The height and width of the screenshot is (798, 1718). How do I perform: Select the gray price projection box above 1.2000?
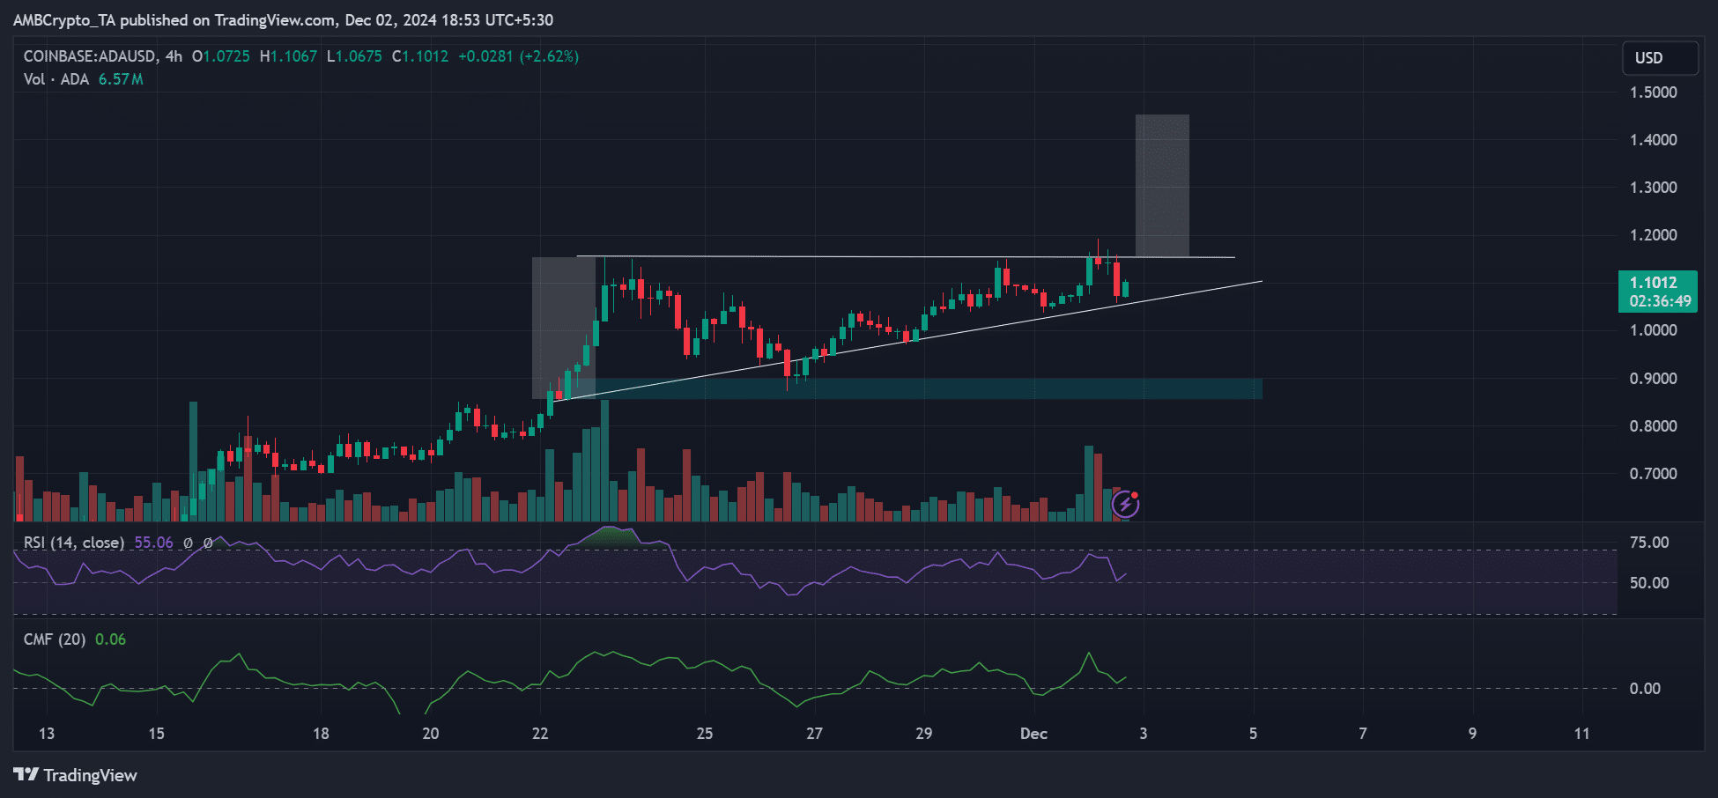click(1162, 186)
